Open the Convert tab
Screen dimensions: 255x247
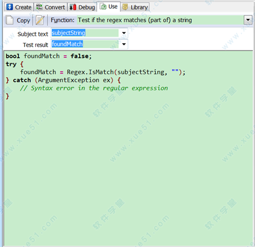(51, 7)
